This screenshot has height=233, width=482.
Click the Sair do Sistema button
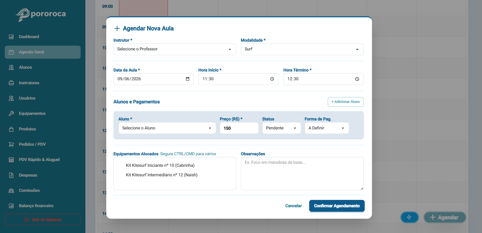[x=43, y=220]
